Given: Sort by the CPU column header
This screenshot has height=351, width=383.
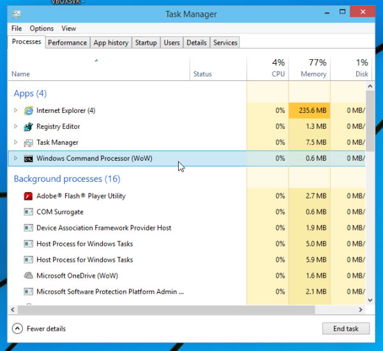Looking at the screenshot, I should coord(267,69).
